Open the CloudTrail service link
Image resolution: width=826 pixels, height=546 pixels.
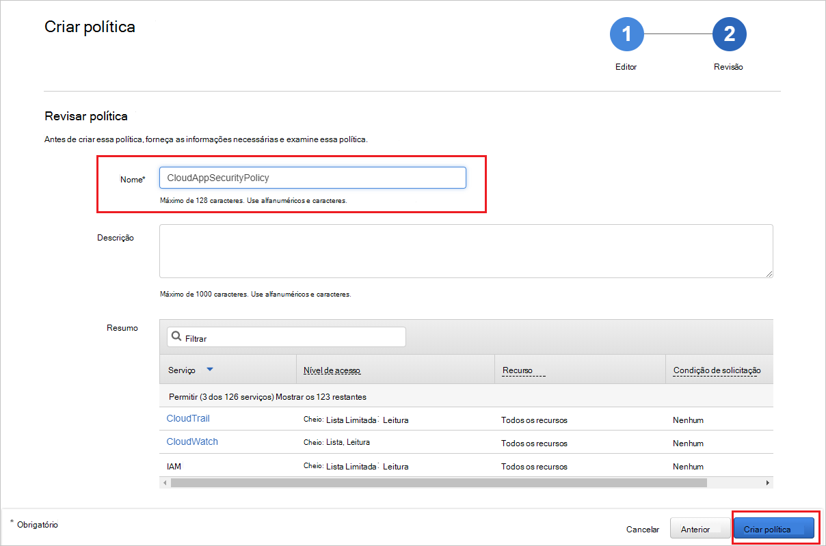(x=188, y=418)
